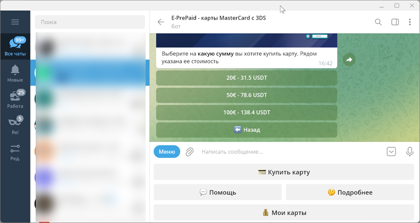Select the Все чаты folder
Viewport: 420px width, 223px height.
tap(15, 47)
